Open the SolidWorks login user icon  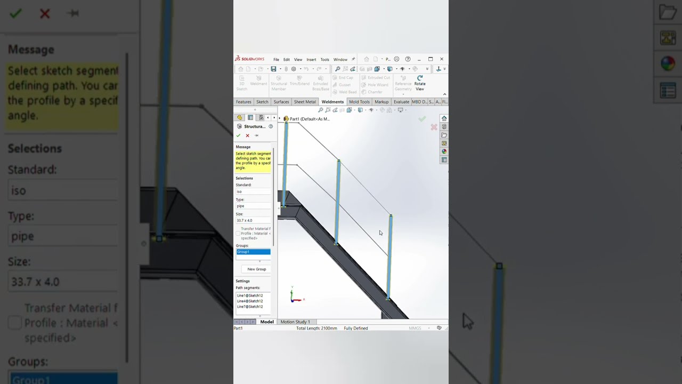tap(396, 59)
